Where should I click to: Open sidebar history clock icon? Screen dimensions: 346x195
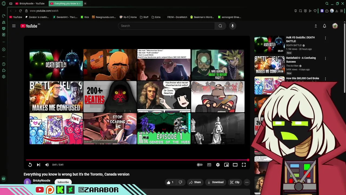[4, 64]
